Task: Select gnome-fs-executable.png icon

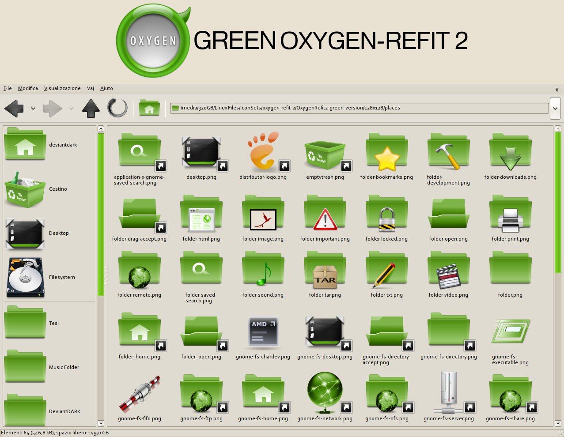Action: pyautogui.click(x=511, y=332)
